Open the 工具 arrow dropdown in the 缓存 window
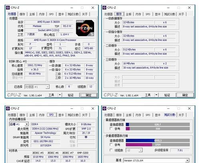Image resolution: width=200 pixels, height=163 pixels. (156, 95)
